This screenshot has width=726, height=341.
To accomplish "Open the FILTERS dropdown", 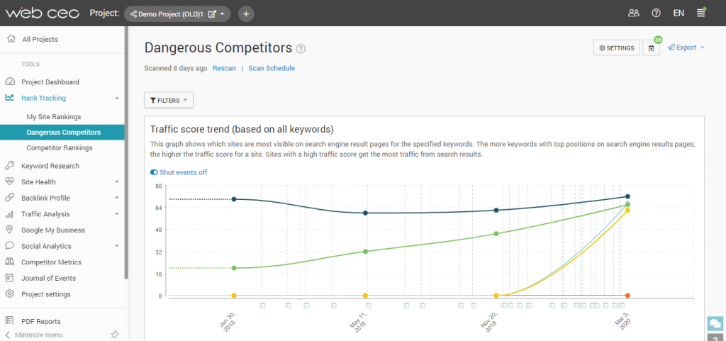I will 169,100.
